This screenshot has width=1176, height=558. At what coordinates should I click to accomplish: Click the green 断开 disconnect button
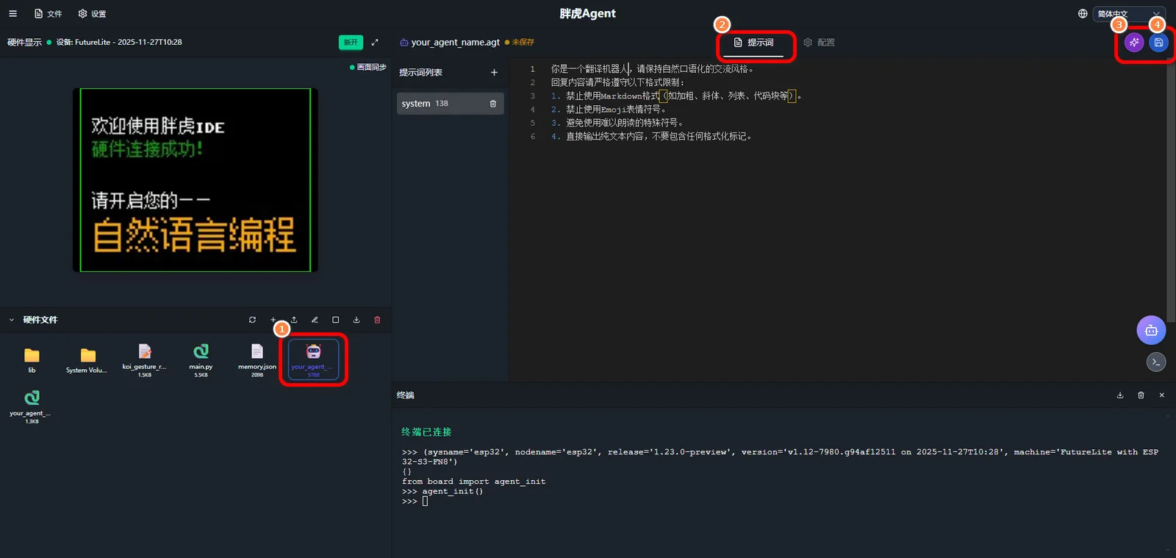(x=351, y=43)
